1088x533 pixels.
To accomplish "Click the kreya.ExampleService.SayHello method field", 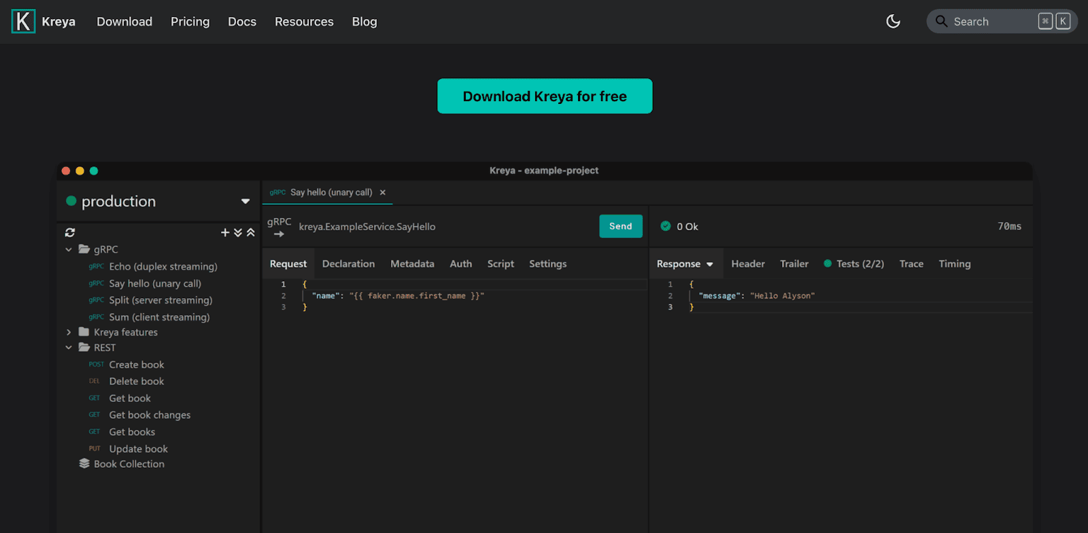I will pos(367,227).
